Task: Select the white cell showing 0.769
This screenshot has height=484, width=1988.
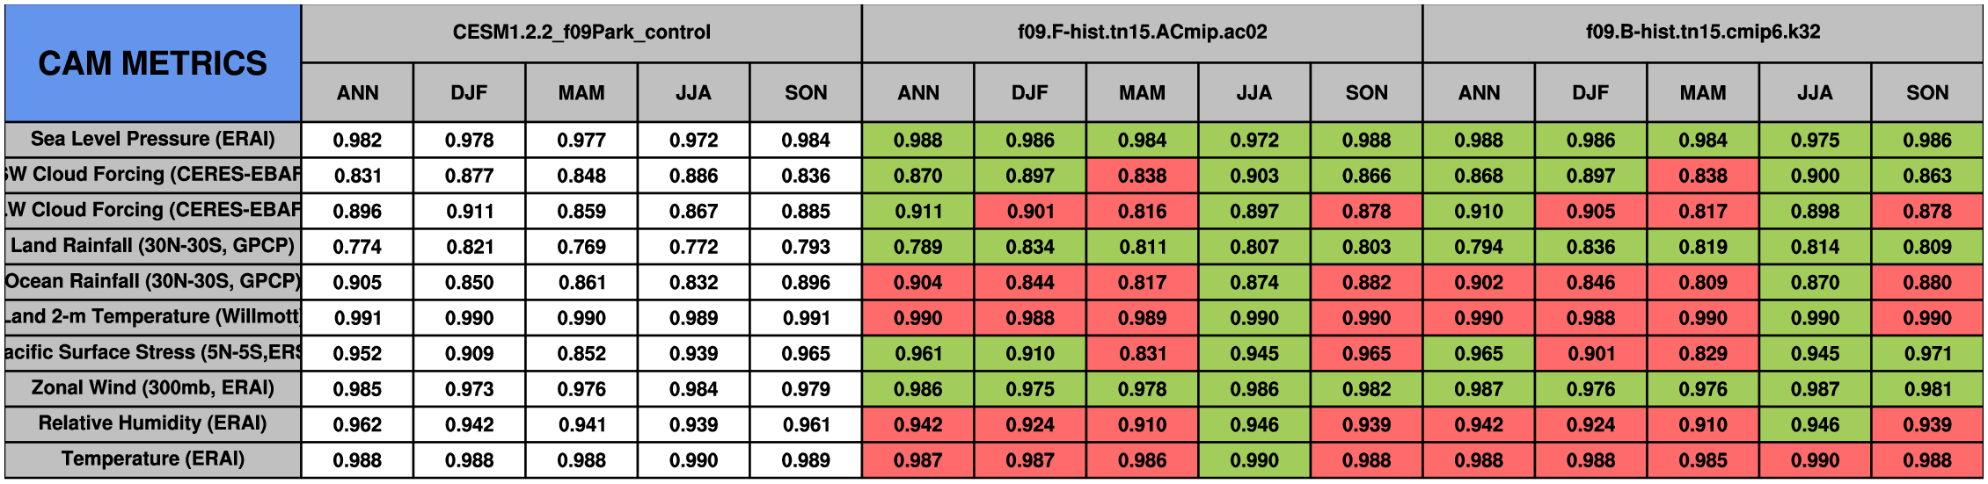Action: [x=581, y=247]
